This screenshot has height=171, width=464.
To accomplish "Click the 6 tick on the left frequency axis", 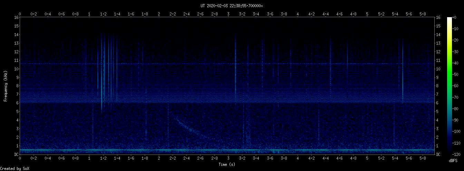I will 17,103.
